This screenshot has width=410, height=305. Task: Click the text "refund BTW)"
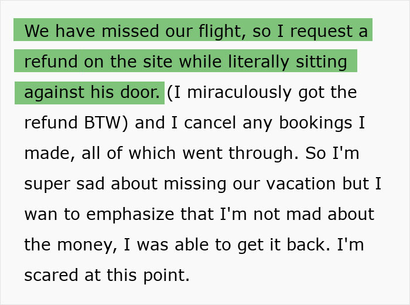click(x=76, y=123)
